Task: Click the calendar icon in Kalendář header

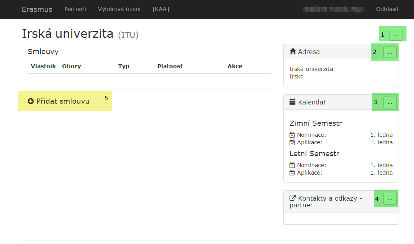Action: (293, 102)
